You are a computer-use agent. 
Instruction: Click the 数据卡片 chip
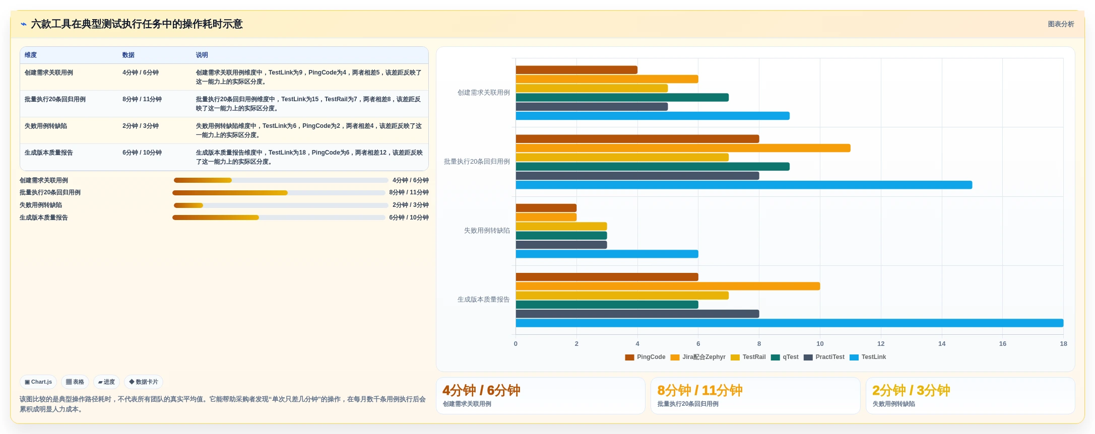pyautogui.click(x=144, y=382)
